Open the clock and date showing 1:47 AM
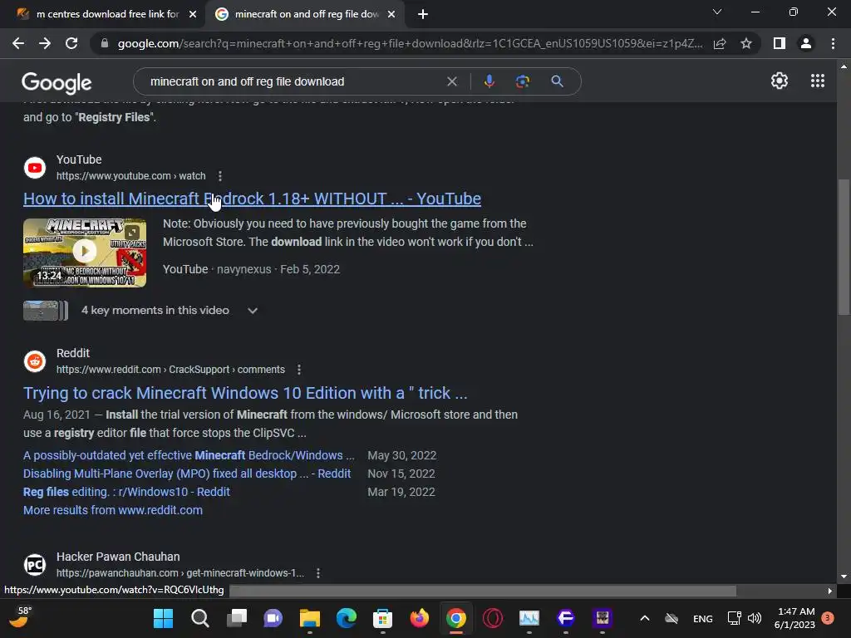Image resolution: width=851 pixels, height=638 pixels. (794, 618)
